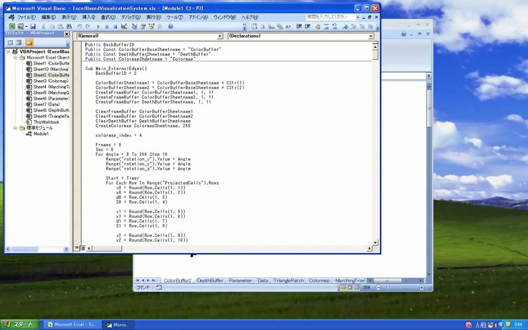Open Find with the binoculars icon
Image resolution: width=528 pixels, height=330 pixels.
69,26
